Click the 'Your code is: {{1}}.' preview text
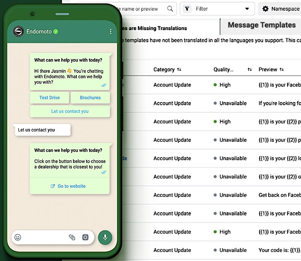The image size is (301, 261). [280, 250]
